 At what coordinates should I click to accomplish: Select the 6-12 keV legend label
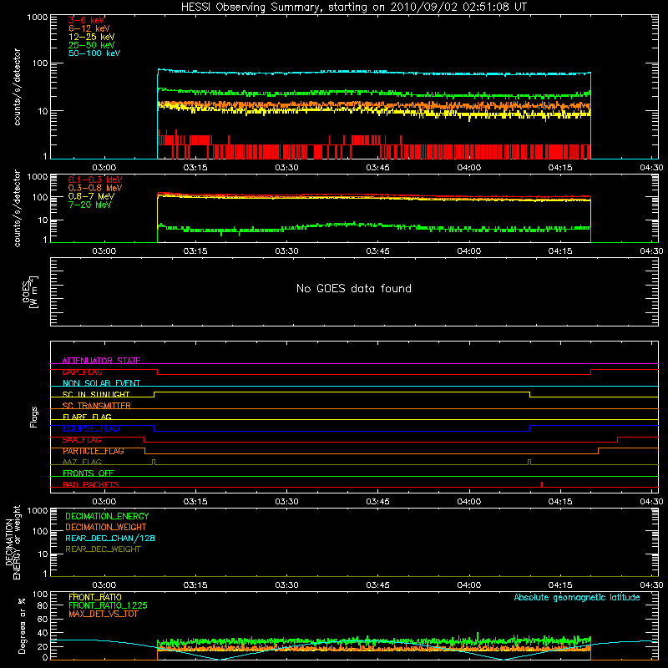click(89, 28)
